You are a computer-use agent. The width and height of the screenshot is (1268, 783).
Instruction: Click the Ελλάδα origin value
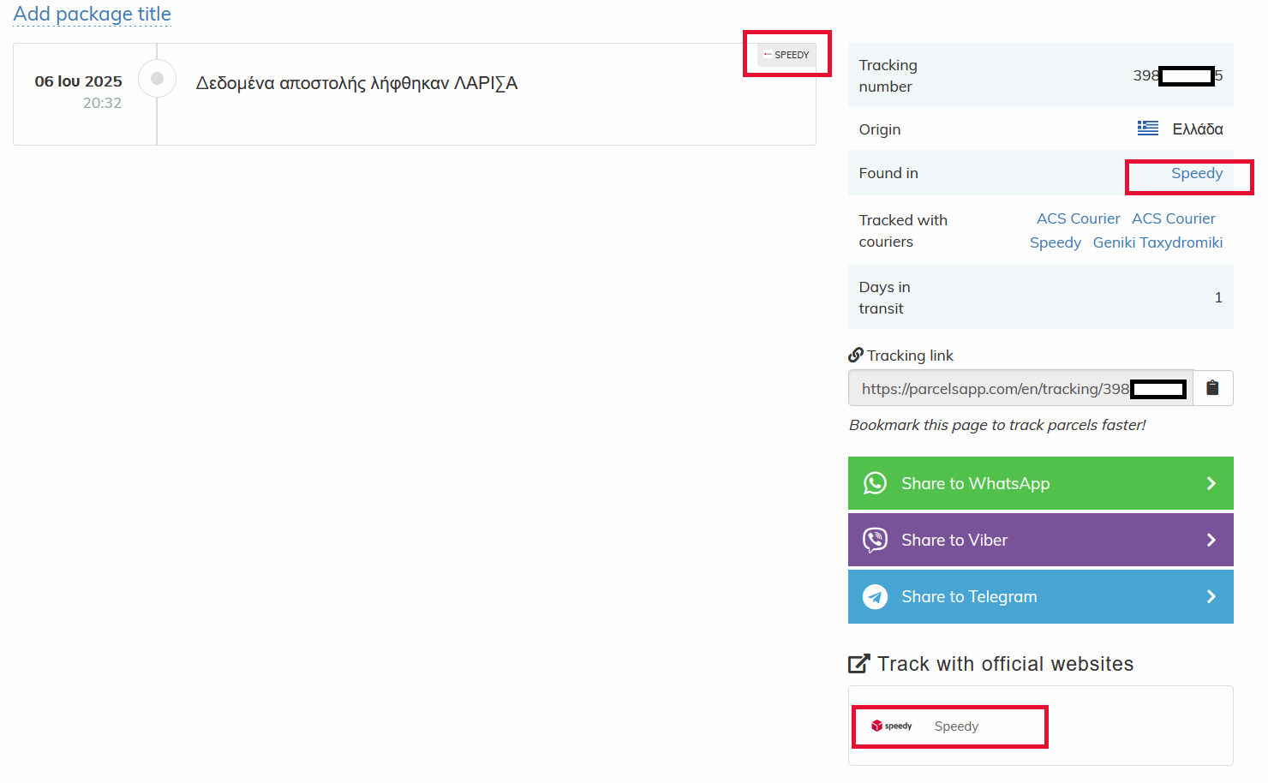coord(1198,129)
